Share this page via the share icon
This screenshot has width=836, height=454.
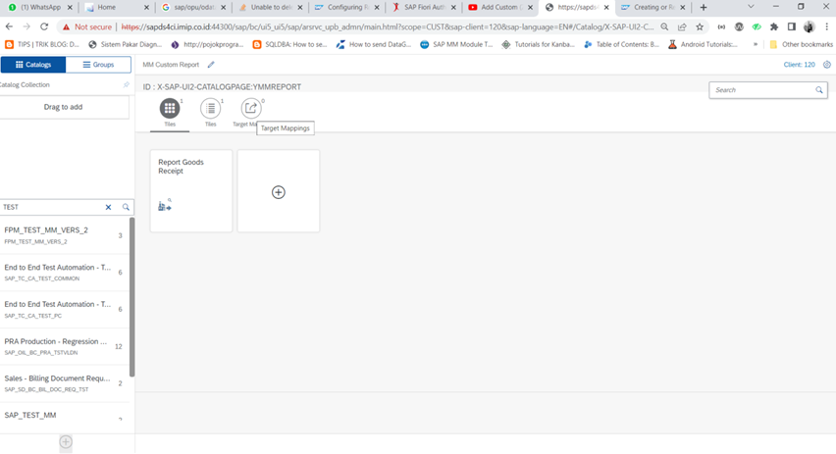click(x=682, y=26)
